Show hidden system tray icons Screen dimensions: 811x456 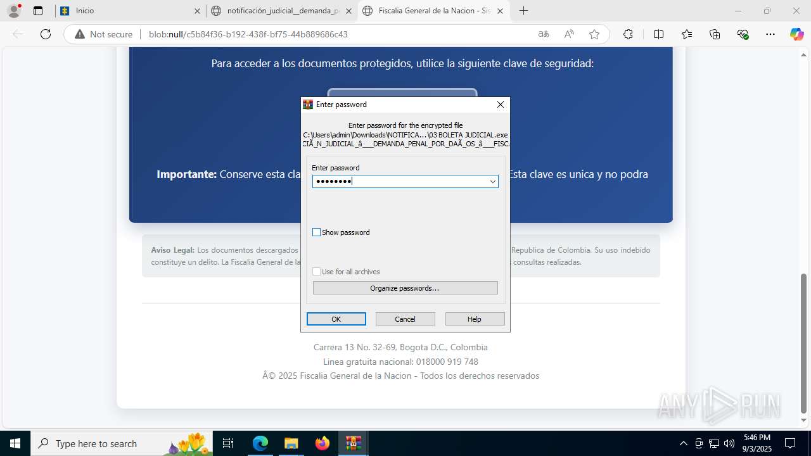(x=683, y=443)
